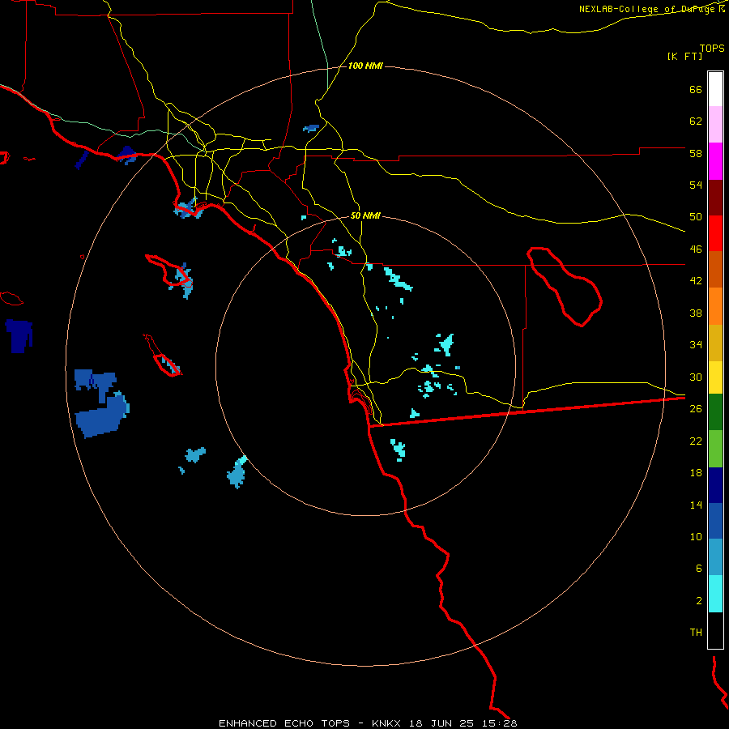The width and height of the screenshot is (729, 729).
Task: Click the "34" scale value label
Action: click(x=696, y=344)
